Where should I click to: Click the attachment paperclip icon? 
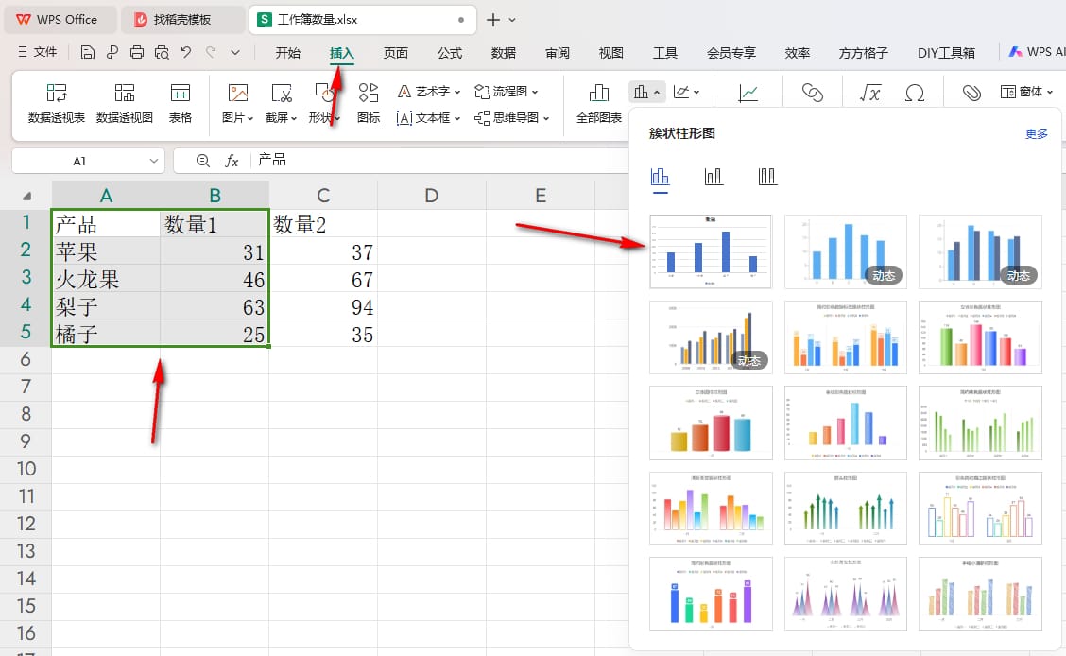click(971, 92)
